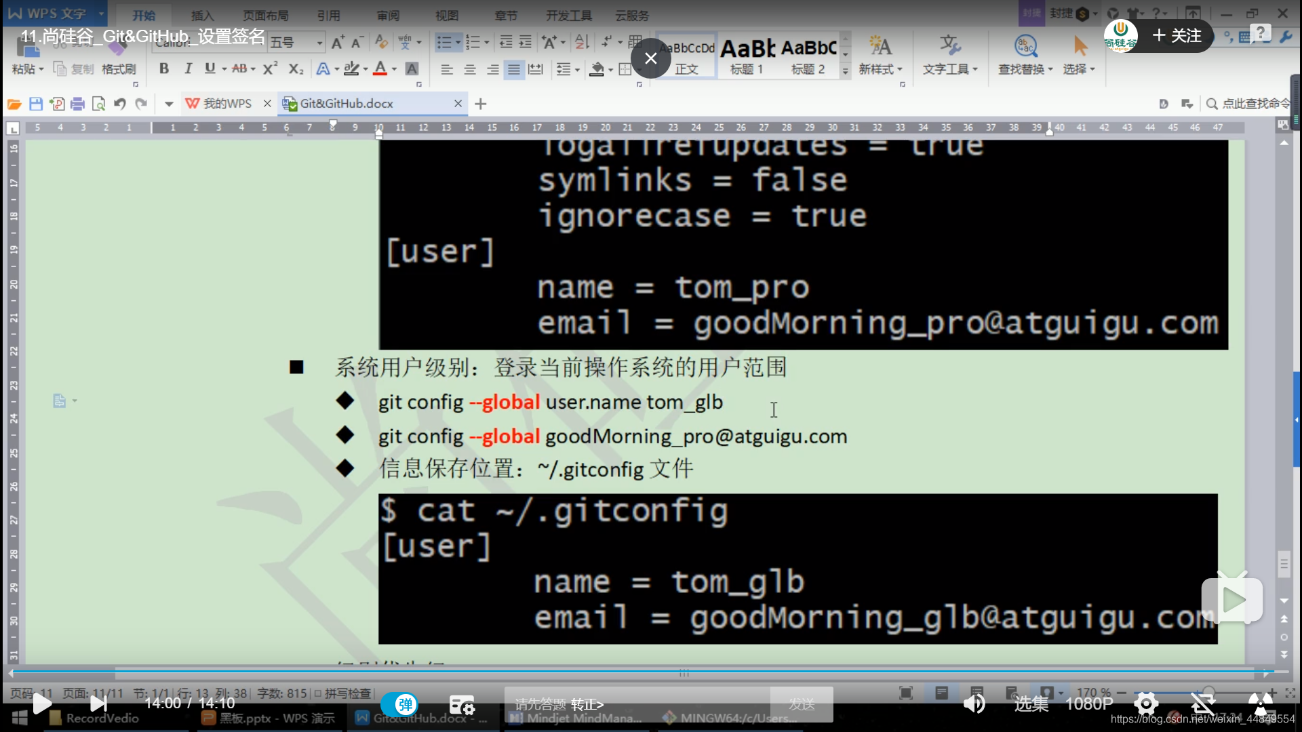Open the 审阅 ribbon tab

tap(388, 16)
